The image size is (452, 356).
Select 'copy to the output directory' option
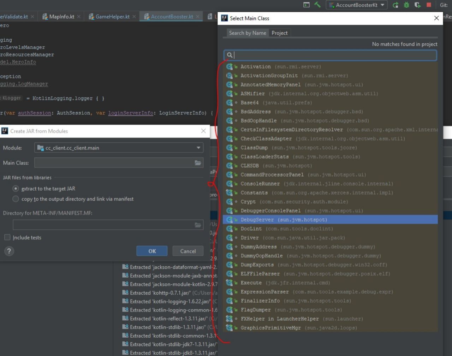click(16, 199)
